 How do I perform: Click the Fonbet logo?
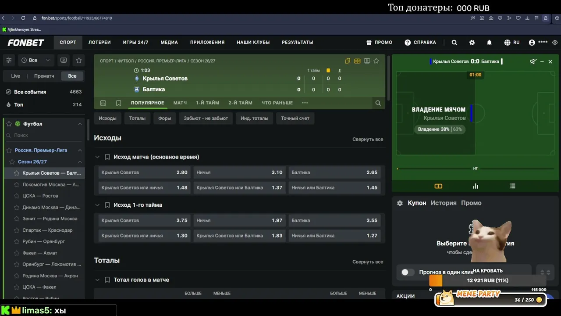(x=26, y=43)
